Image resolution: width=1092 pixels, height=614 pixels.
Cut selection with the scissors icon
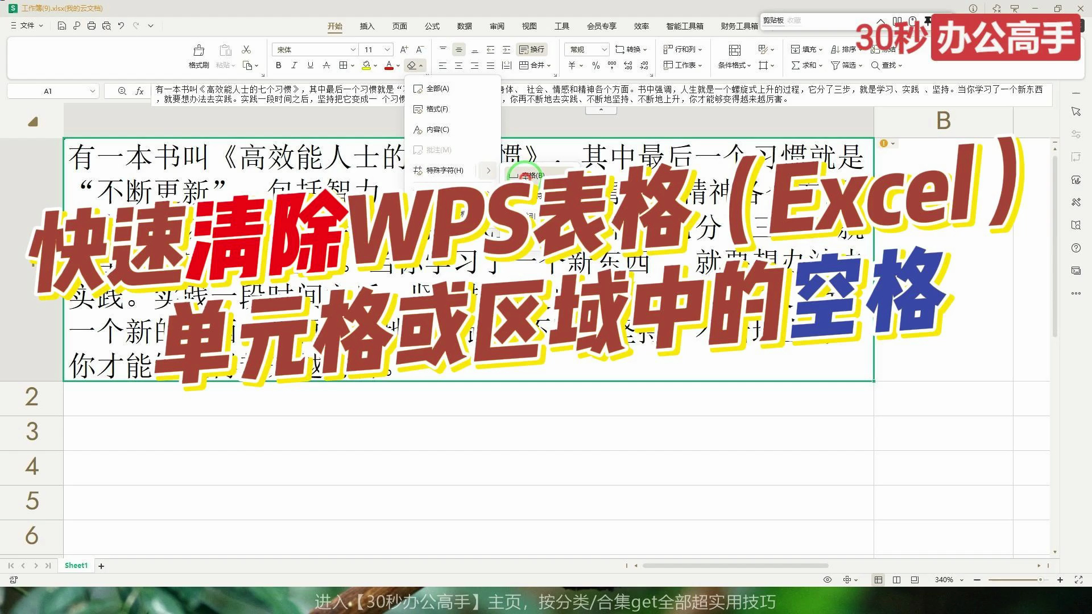click(246, 50)
